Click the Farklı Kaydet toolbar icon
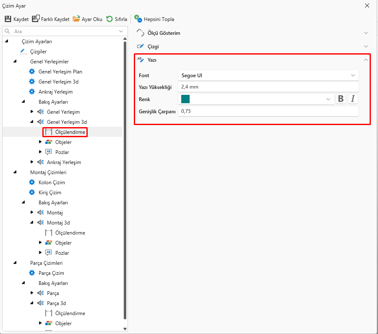This screenshot has width=378, height=334. pos(36,19)
